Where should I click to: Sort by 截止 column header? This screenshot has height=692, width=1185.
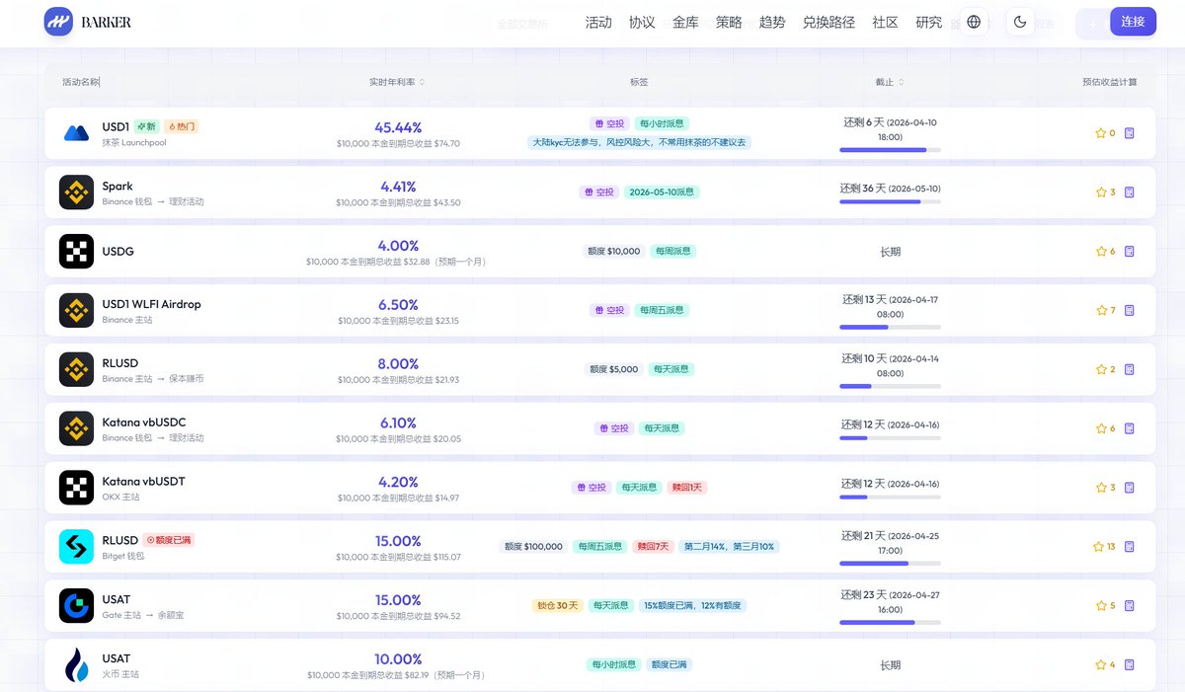point(889,82)
